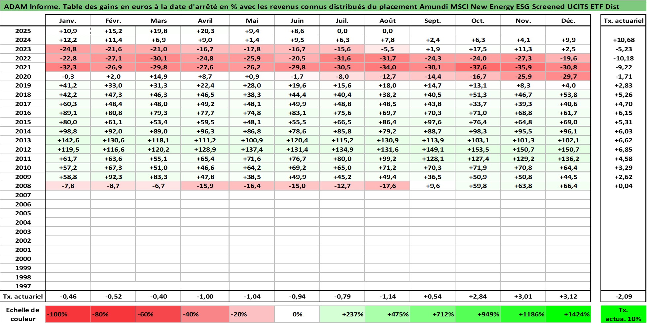Select the Févr. column header

pyautogui.click(x=113, y=20)
